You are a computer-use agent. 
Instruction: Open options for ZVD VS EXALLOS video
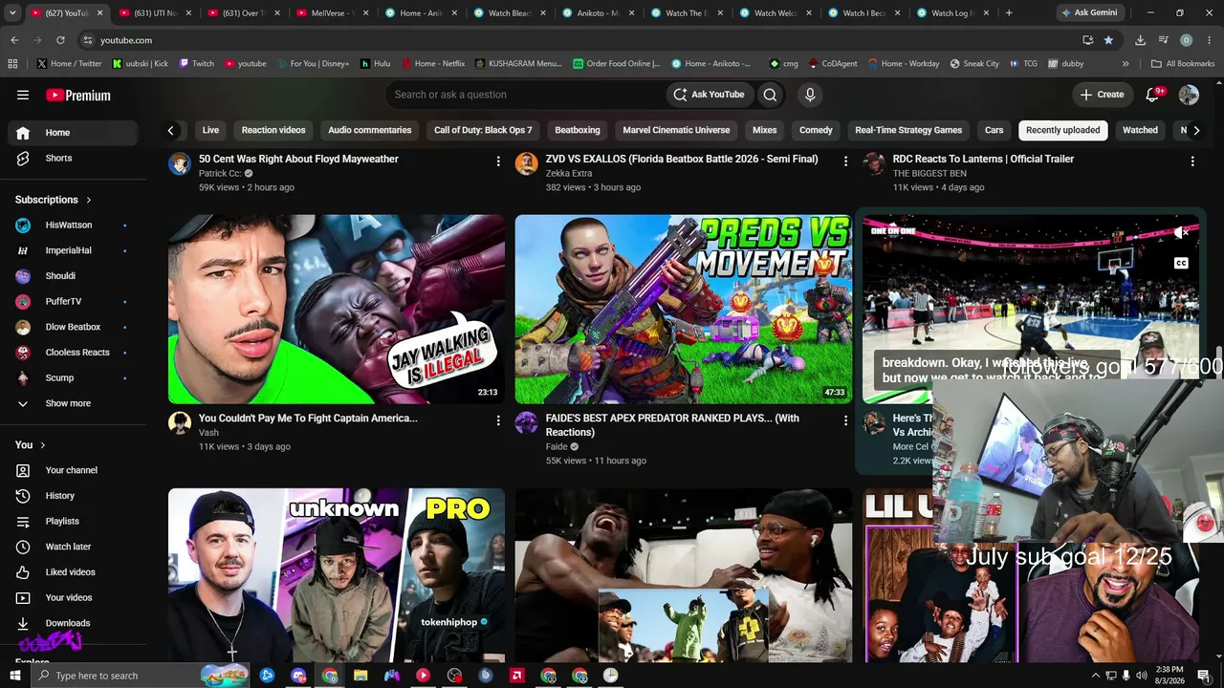coord(845,161)
